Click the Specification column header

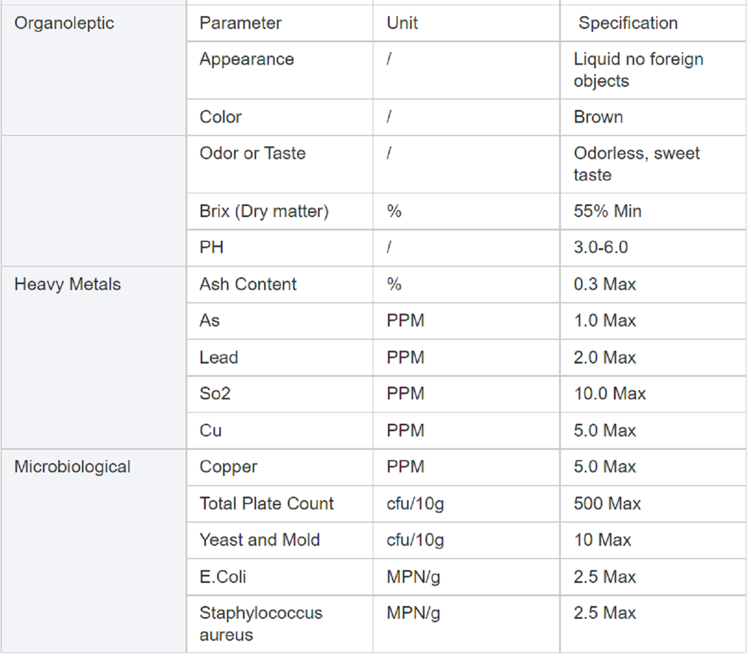pyautogui.click(x=653, y=23)
